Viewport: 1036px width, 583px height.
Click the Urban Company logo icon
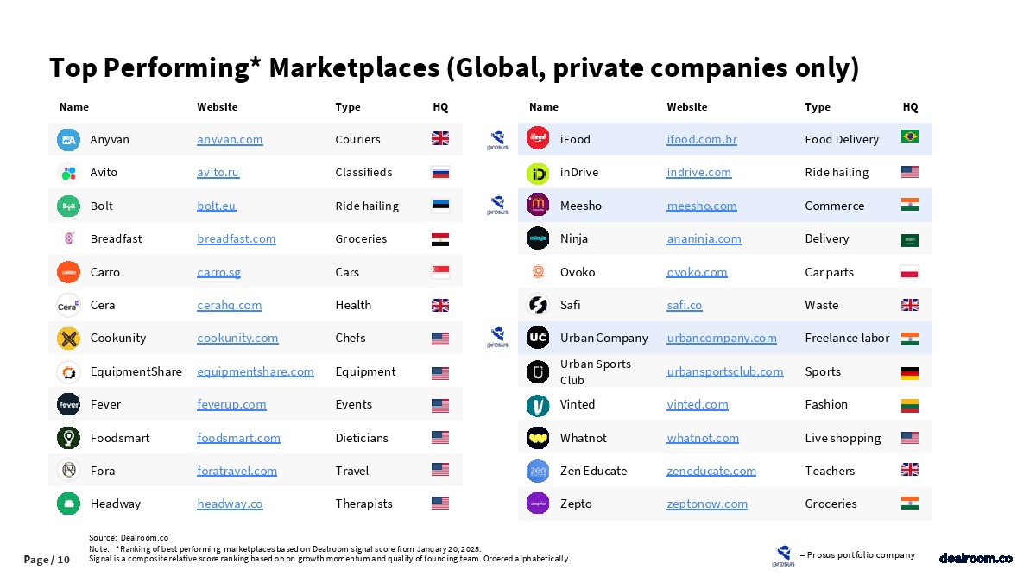(x=538, y=338)
